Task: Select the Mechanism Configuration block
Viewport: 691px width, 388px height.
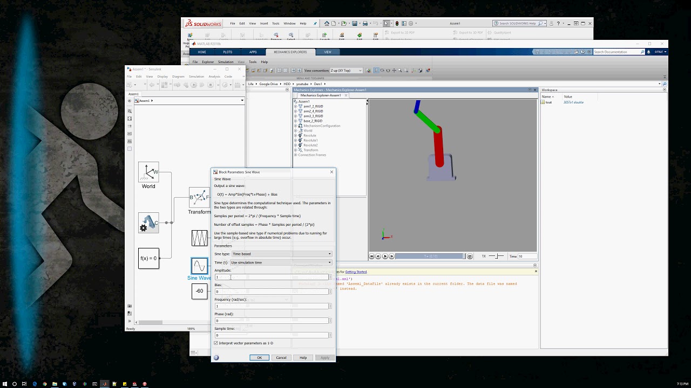Action: [x=148, y=223]
